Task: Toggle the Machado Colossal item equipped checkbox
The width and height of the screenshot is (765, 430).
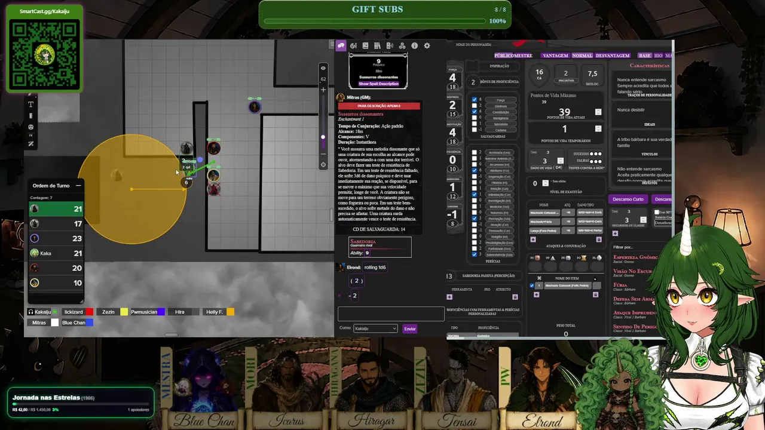Action: pyautogui.click(x=532, y=285)
